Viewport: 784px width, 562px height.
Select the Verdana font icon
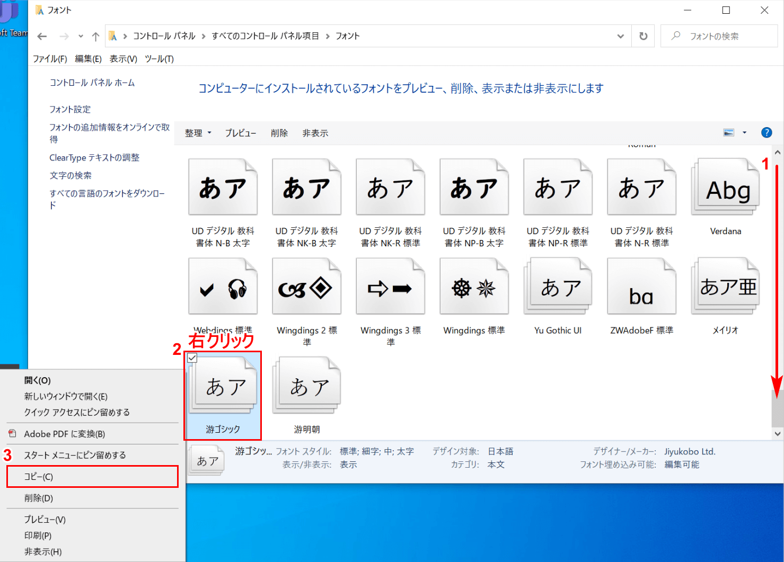[x=726, y=187]
